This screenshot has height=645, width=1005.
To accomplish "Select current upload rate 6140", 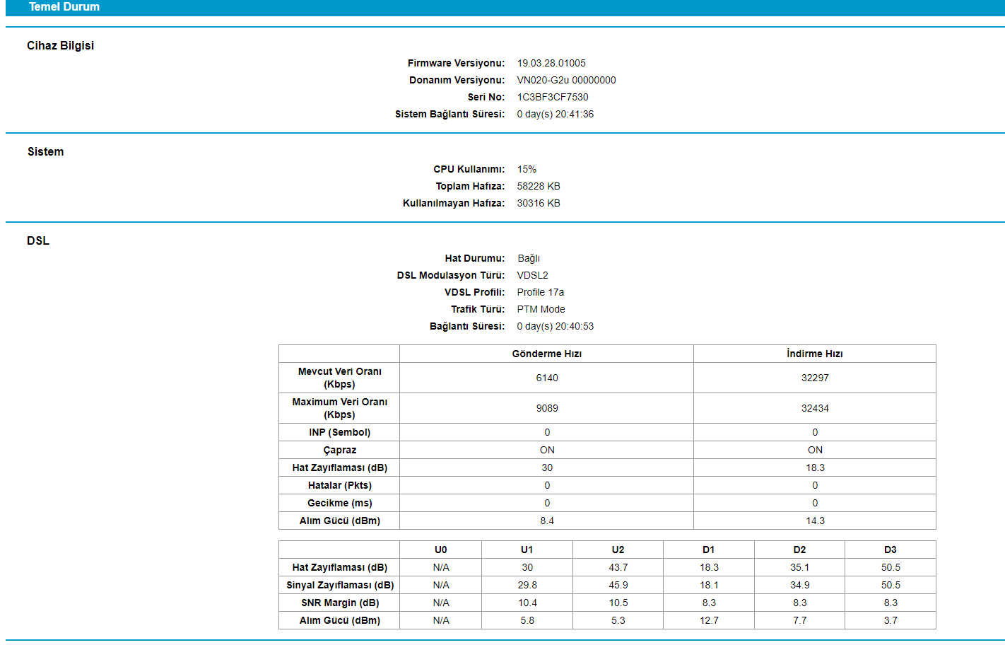I will point(547,378).
